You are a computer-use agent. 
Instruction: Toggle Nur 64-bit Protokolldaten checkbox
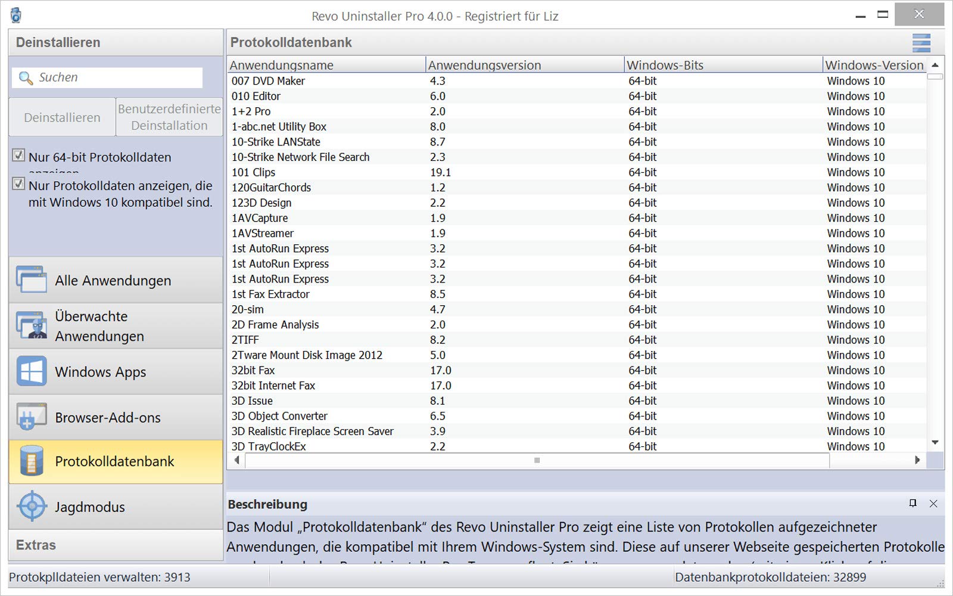pyautogui.click(x=18, y=156)
